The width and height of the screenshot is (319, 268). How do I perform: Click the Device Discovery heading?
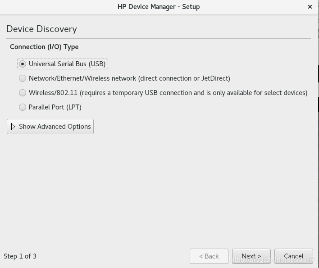(42, 29)
